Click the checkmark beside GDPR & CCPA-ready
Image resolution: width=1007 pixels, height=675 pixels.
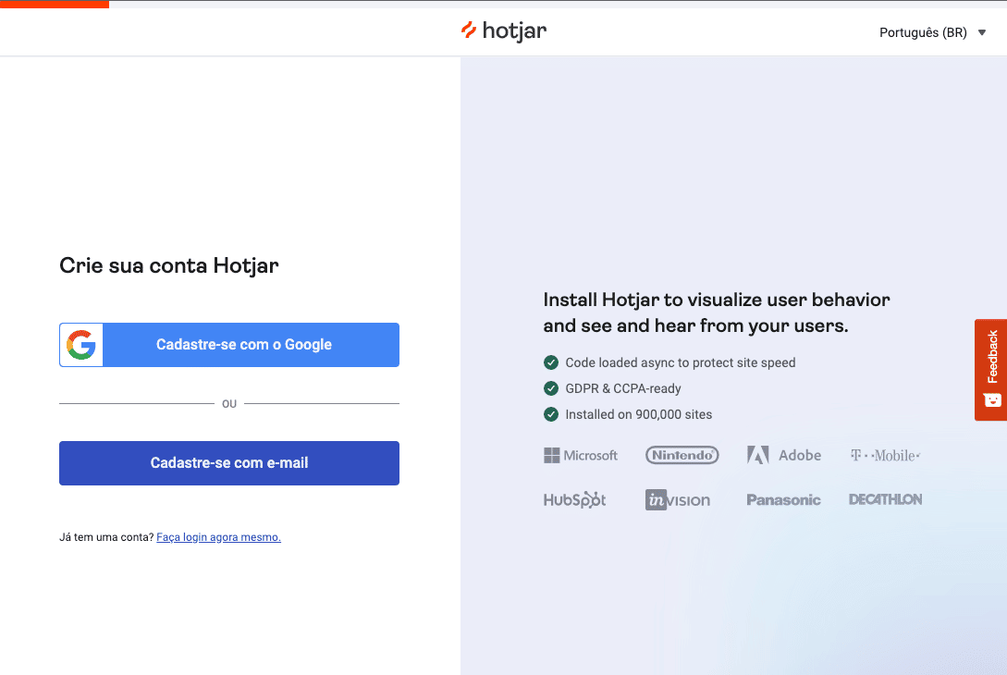click(551, 388)
